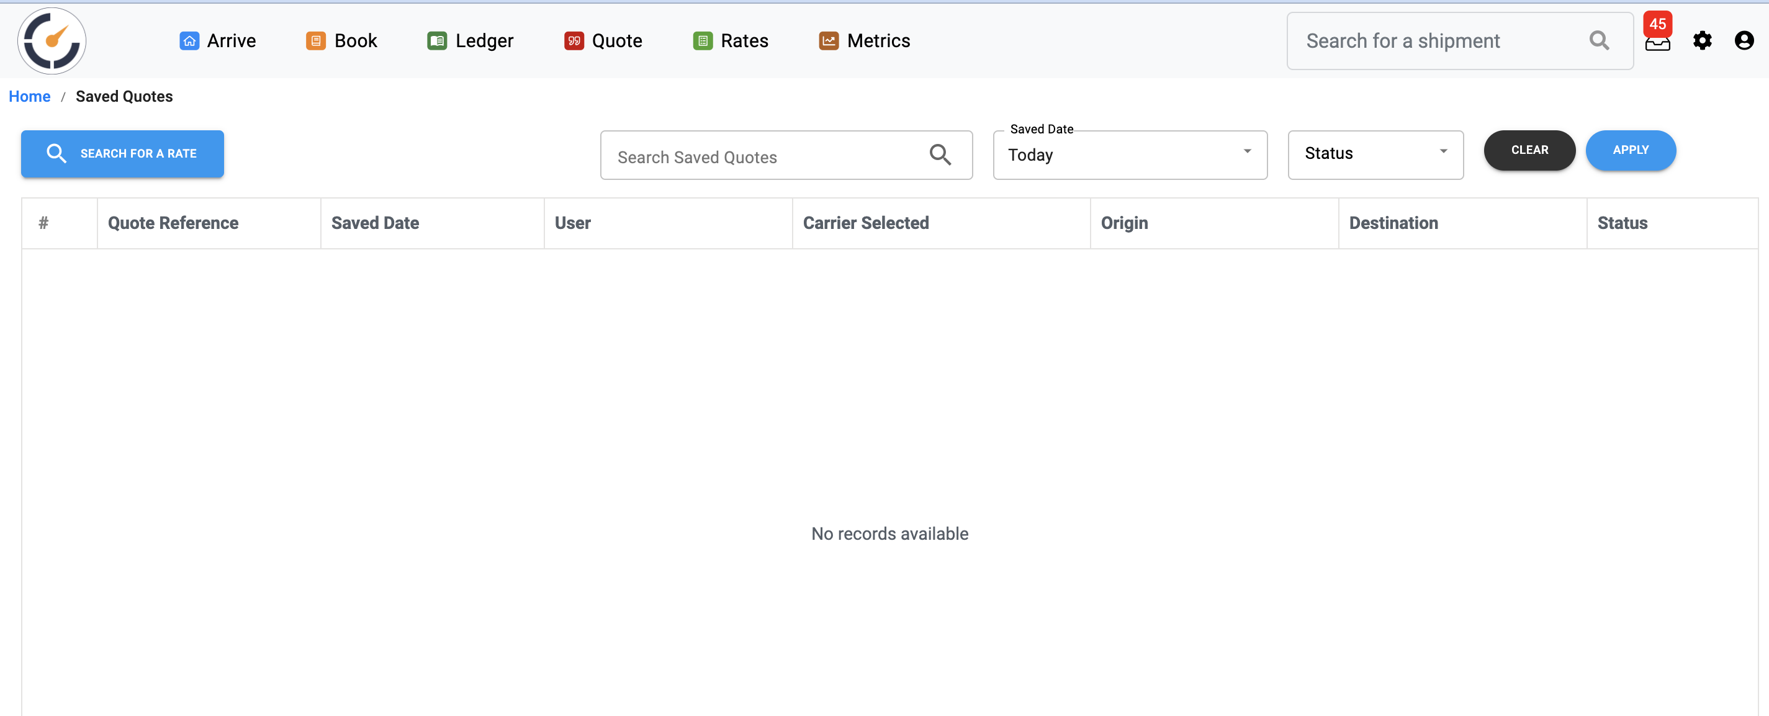Viewport: 1769px width, 716px height.
Task: Click the Metrics chart icon
Action: [829, 41]
